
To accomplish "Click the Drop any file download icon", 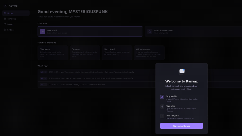I will pyautogui.click(x=162, y=97).
